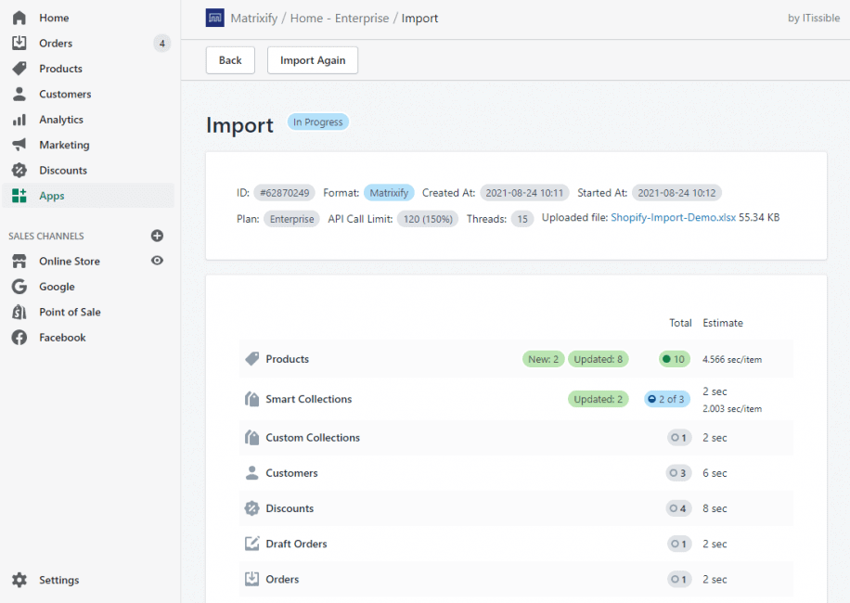850x603 pixels.
Task: Click the Discounts badge icon in sidebar
Action: [x=19, y=171]
